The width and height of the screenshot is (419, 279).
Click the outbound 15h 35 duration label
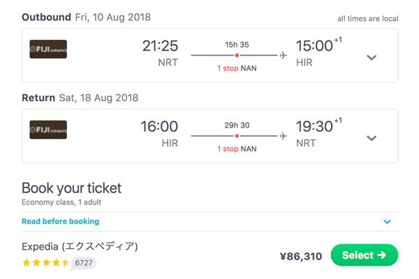[237, 45]
